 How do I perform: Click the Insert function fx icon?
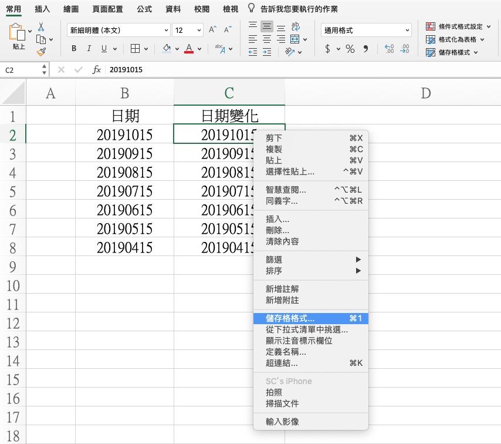(x=97, y=70)
